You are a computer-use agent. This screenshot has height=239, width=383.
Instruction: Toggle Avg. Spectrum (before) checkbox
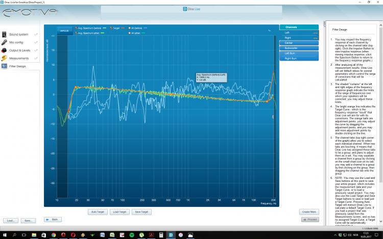77,28
